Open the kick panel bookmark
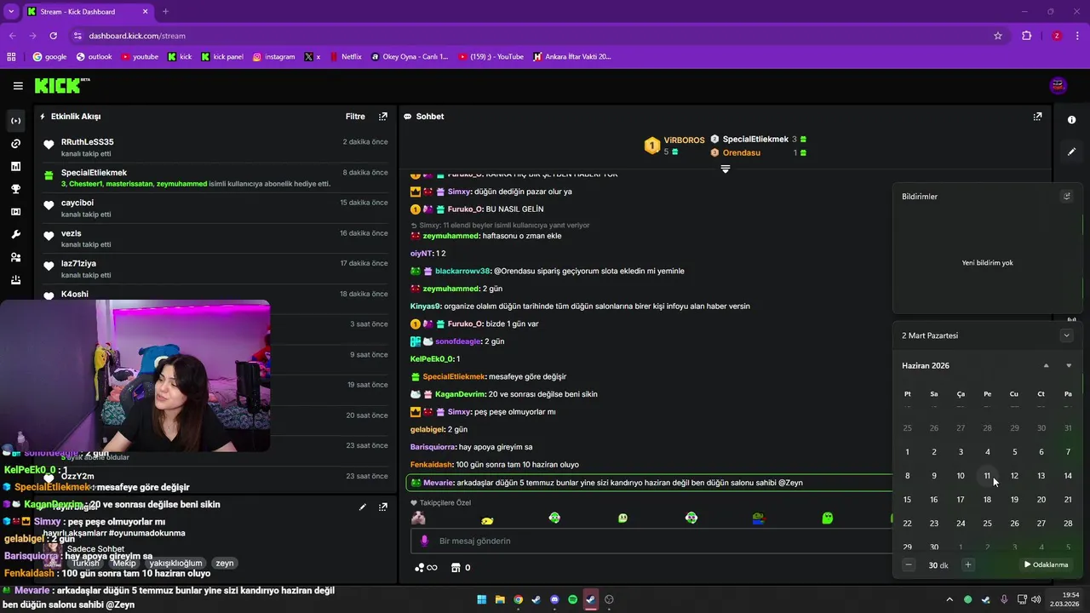This screenshot has height=613, width=1090. click(222, 57)
